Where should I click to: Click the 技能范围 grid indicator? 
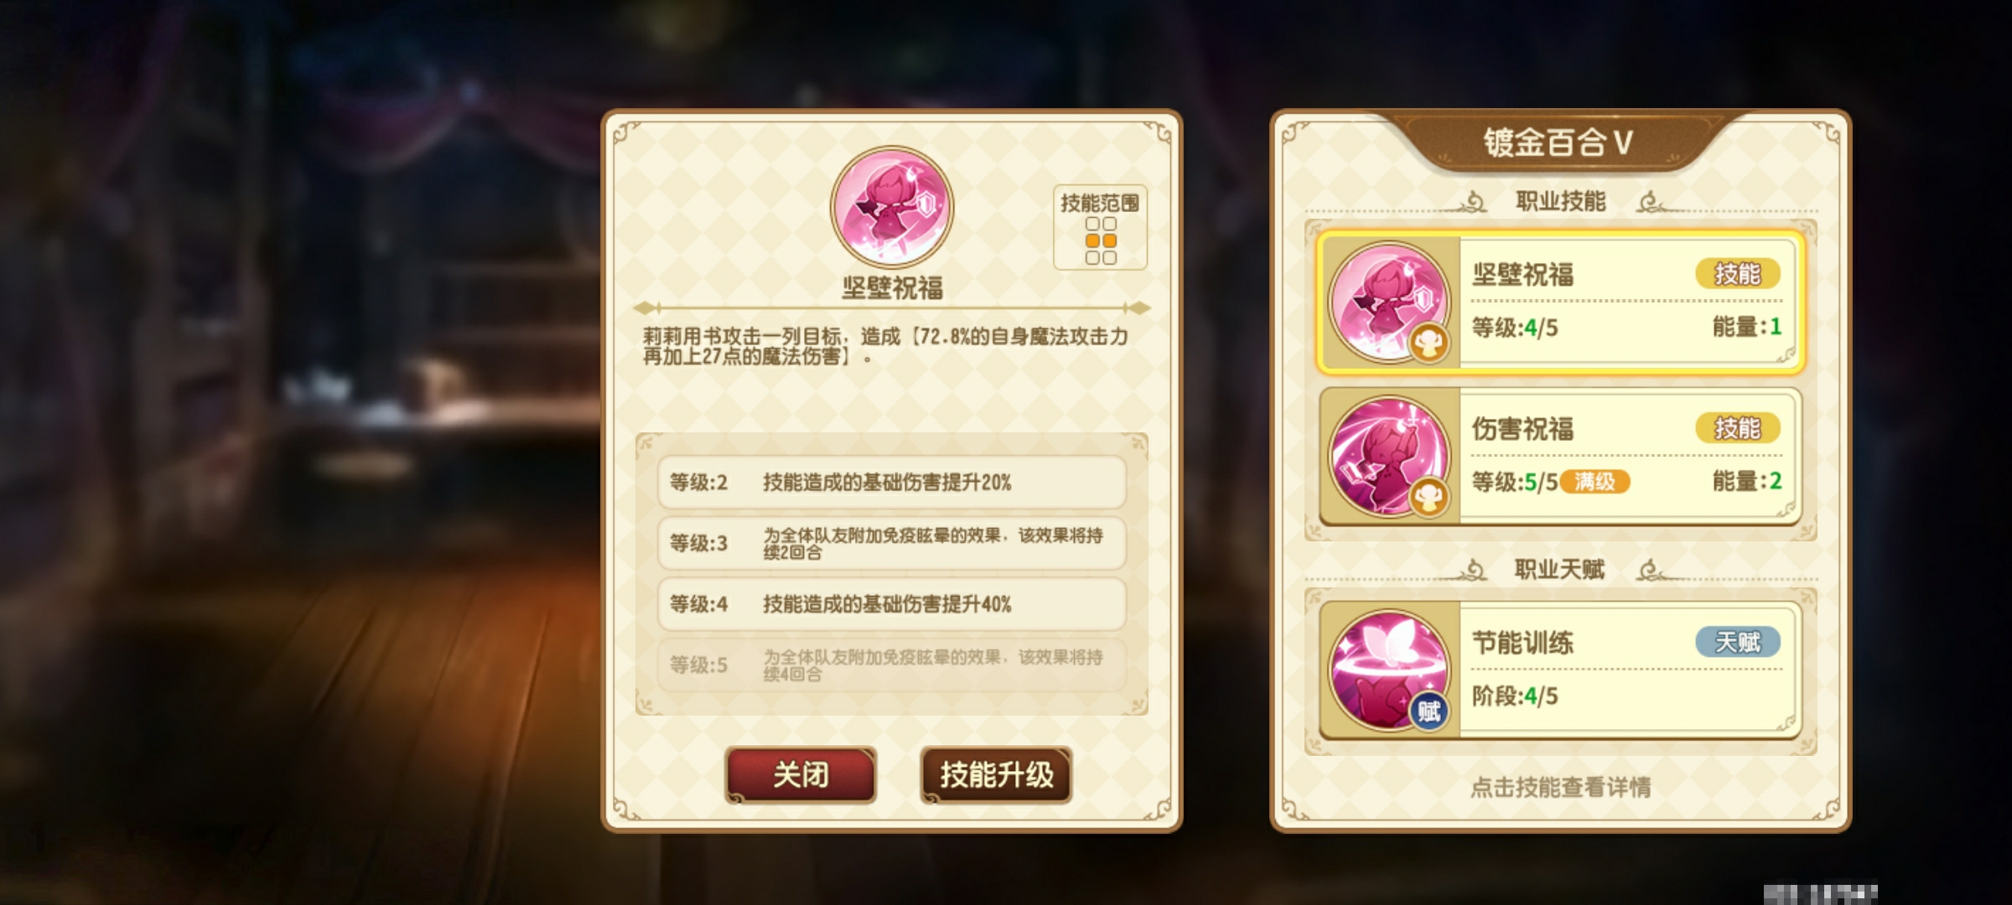tap(1101, 228)
